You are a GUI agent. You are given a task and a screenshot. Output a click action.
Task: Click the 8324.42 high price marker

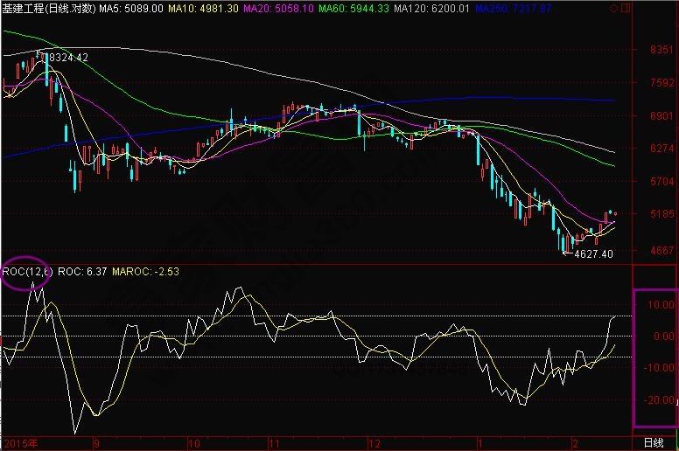click(x=67, y=57)
